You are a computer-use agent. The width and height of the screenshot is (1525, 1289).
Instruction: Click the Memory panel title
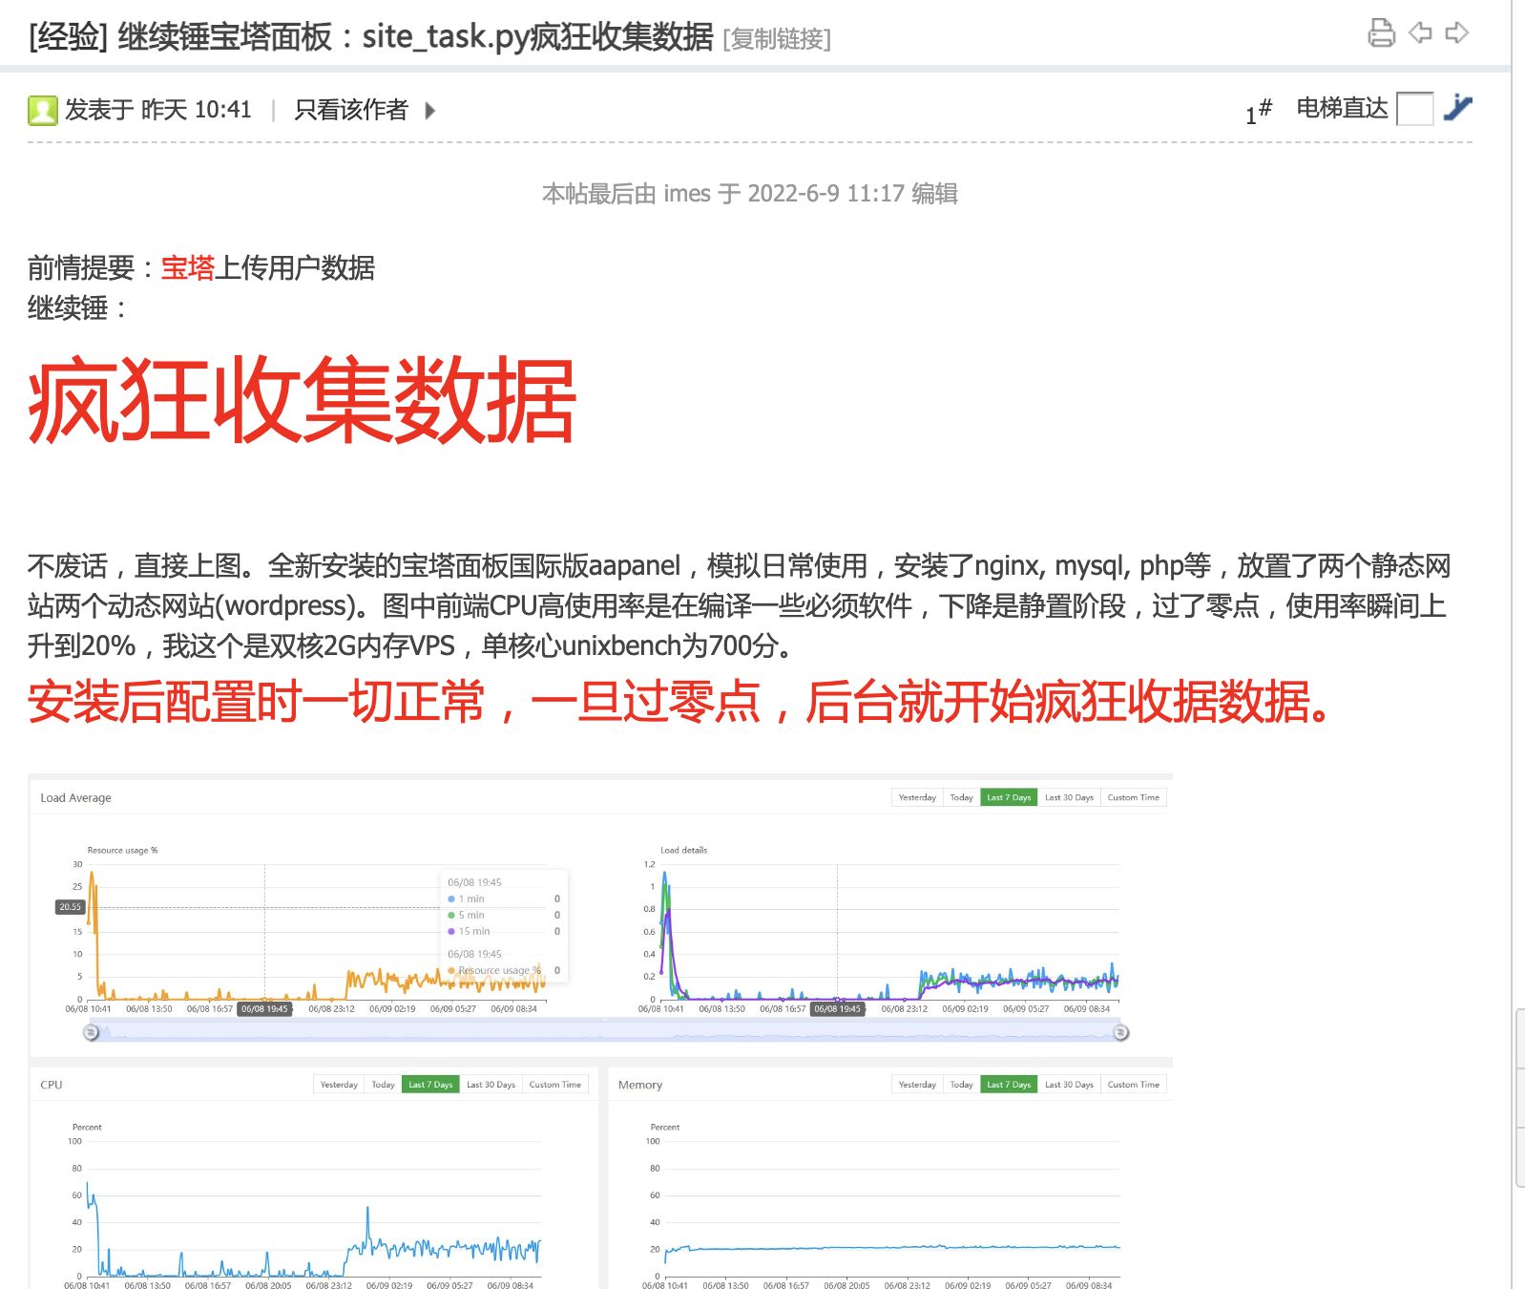click(x=640, y=1085)
